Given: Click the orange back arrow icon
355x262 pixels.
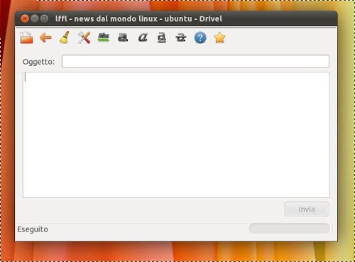Looking at the screenshot, I should click(x=45, y=38).
